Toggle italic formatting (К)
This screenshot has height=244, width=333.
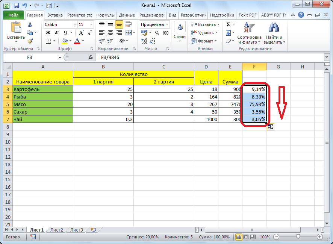tap(57, 33)
